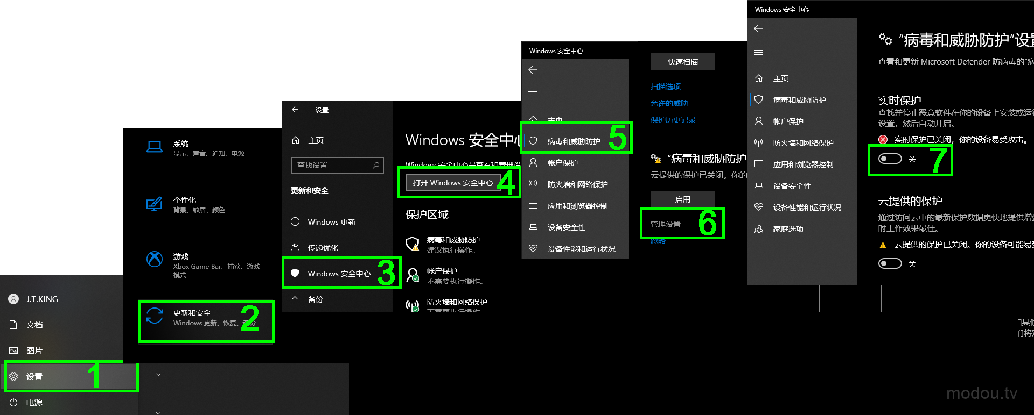Screen dimensions: 1034x415
Task: Select 家庭选项 in the security sidebar
Action: click(x=788, y=229)
